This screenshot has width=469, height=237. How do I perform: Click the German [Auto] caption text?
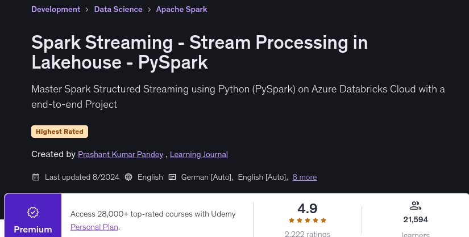[x=207, y=177]
